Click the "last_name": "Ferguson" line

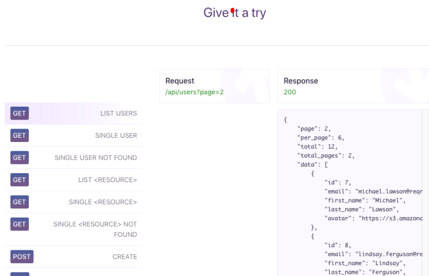point(365,272)
